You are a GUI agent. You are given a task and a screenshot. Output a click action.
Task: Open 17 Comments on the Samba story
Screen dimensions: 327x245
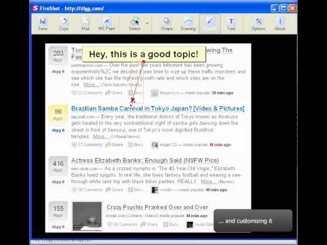(x=87, y=145)
